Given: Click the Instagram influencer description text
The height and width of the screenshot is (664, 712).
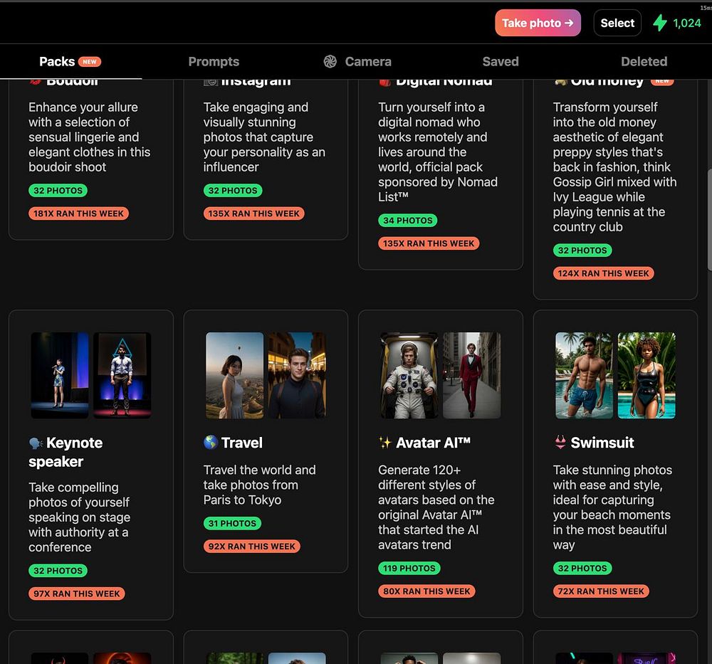Looking at the screenshot, I should pyautogui.click(x=264, y=137).
